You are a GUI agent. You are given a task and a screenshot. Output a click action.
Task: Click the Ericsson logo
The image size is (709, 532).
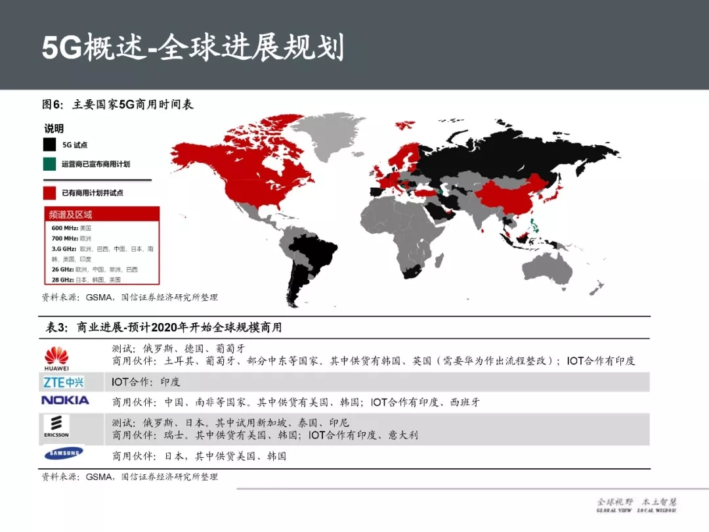click(56, 426)
